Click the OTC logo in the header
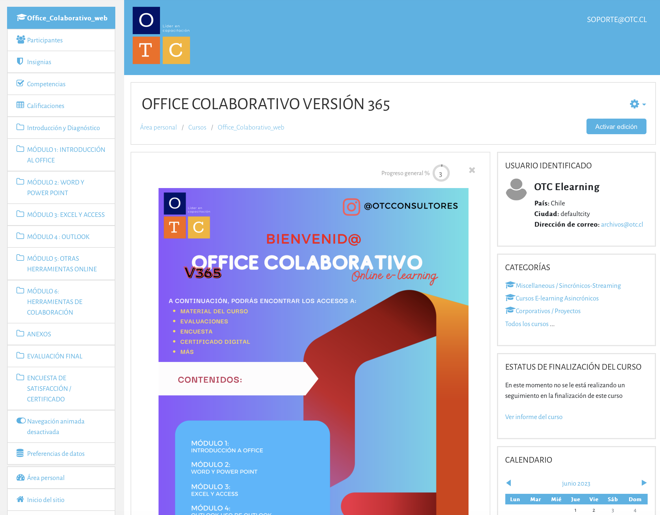 click(x=161, y=35)
